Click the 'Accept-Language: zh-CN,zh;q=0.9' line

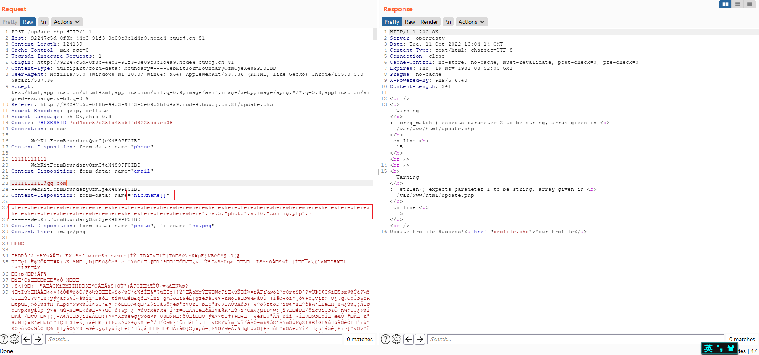pos(61,117)
